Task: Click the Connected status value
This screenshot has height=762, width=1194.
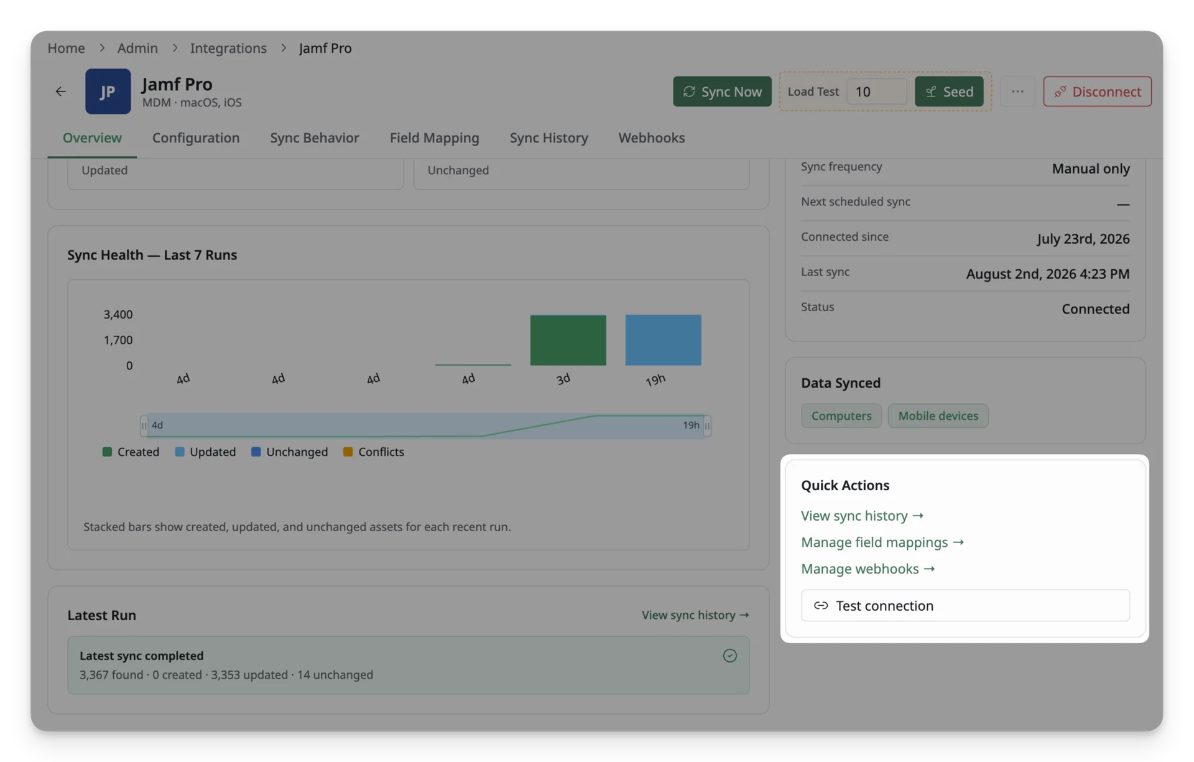Action: [1095, 309]
